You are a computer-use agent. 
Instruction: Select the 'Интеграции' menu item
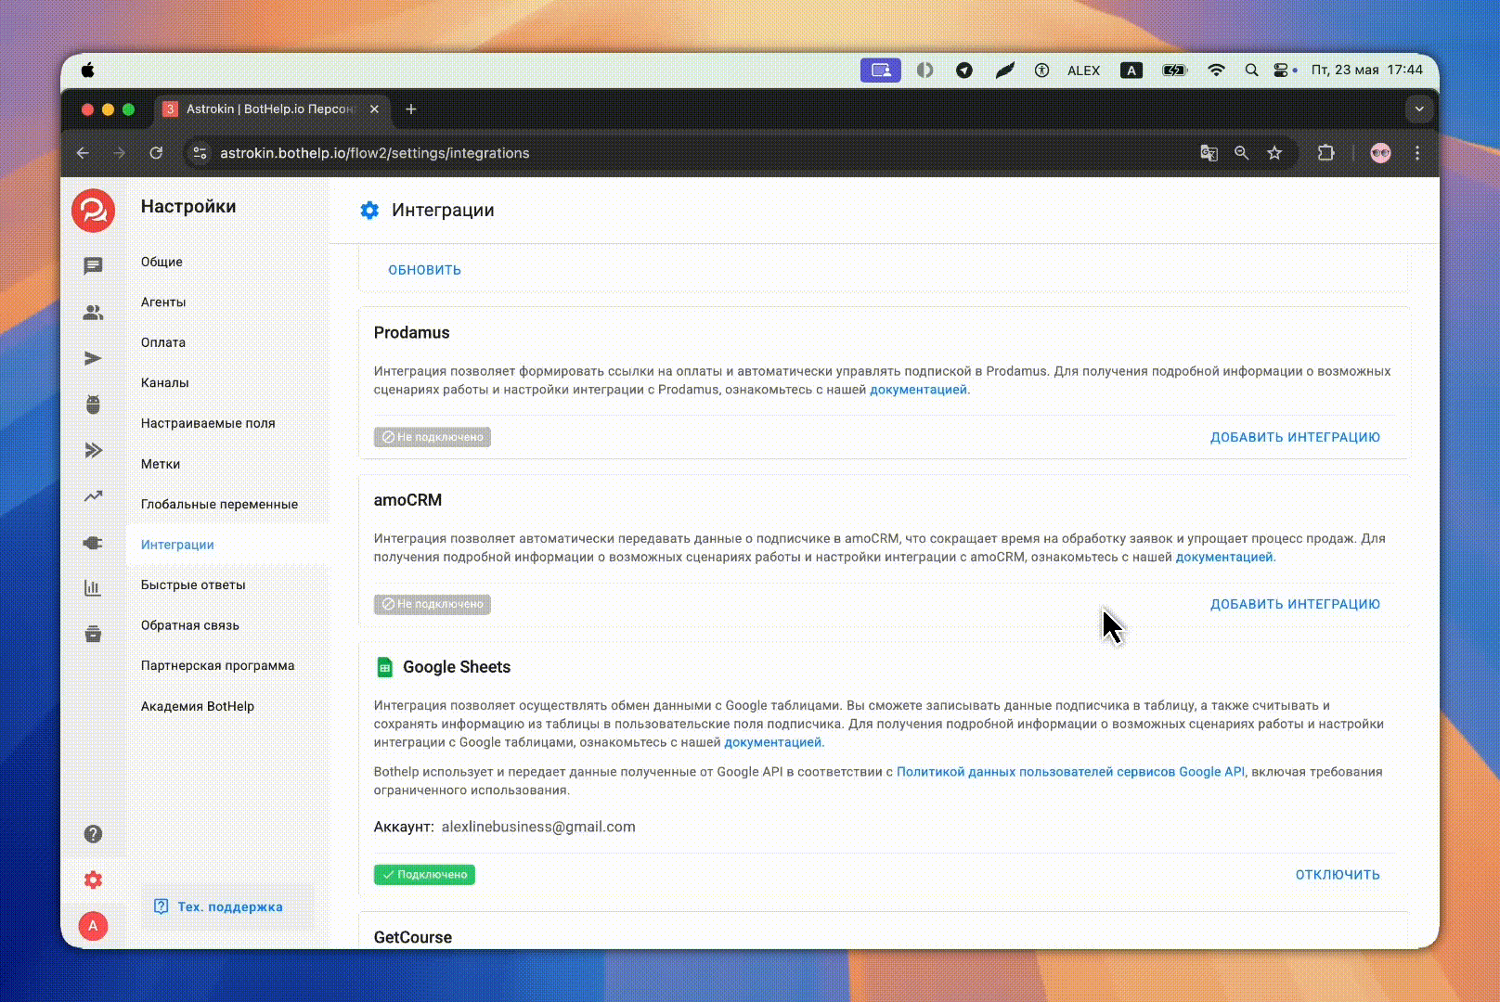[177, 545]
